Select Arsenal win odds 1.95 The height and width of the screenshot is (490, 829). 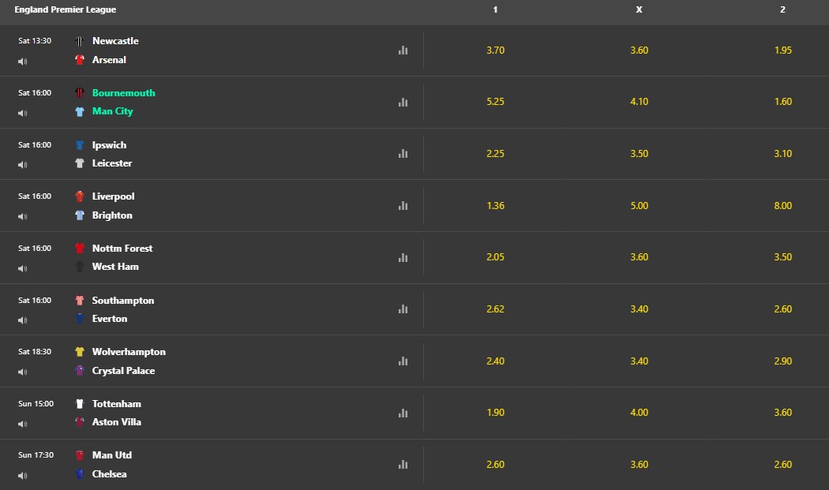(782, 50)
